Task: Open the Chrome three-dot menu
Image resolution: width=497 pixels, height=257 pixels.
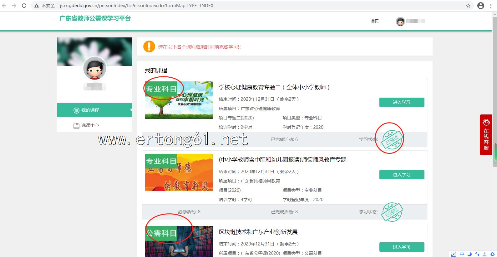Action: click(490, 6)
